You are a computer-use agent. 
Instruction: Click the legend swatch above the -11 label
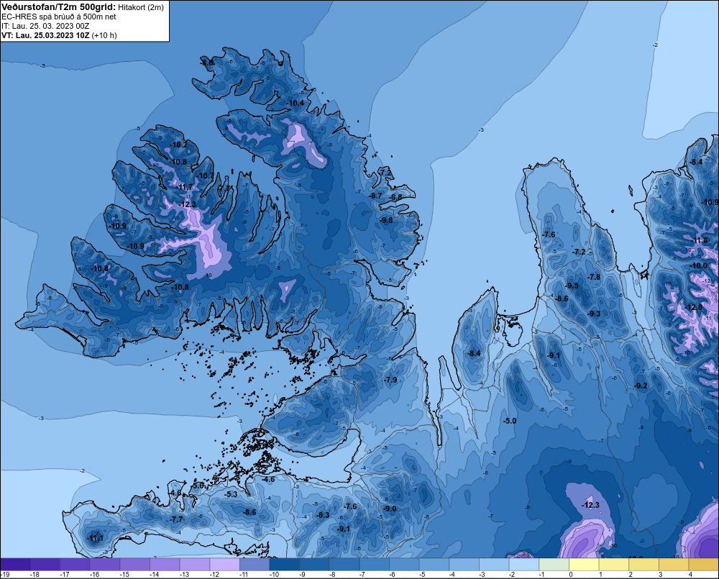click(255, 565)
